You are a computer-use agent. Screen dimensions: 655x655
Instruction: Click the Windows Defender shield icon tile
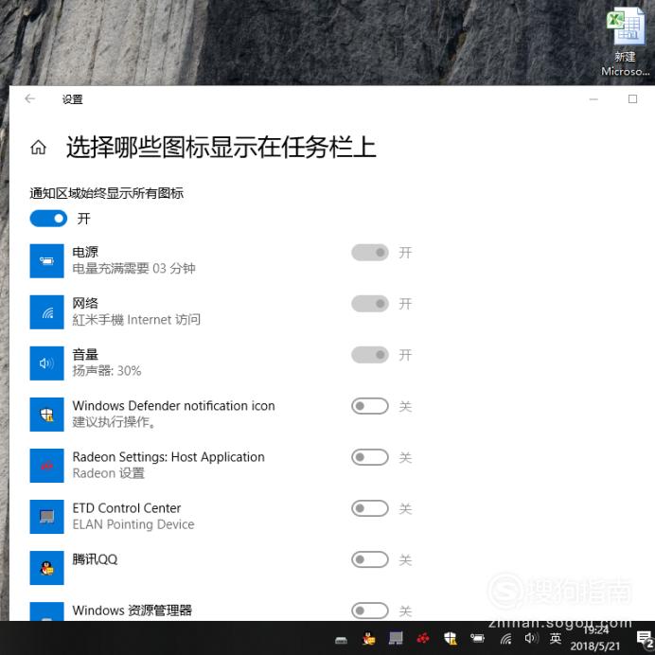pyautogui.click(x=46, y=415)
